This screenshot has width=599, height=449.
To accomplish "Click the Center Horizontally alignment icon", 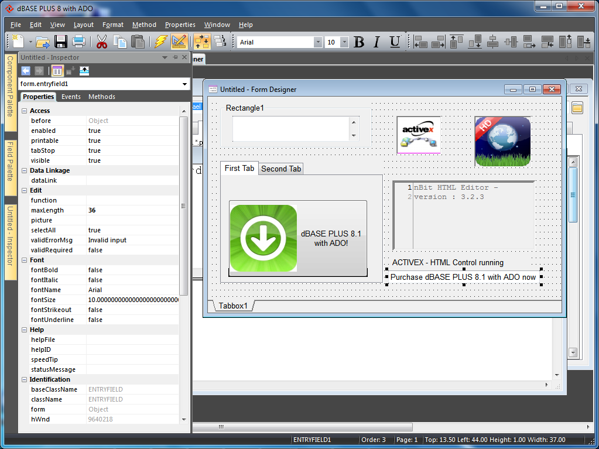I will tap(493, 42).
